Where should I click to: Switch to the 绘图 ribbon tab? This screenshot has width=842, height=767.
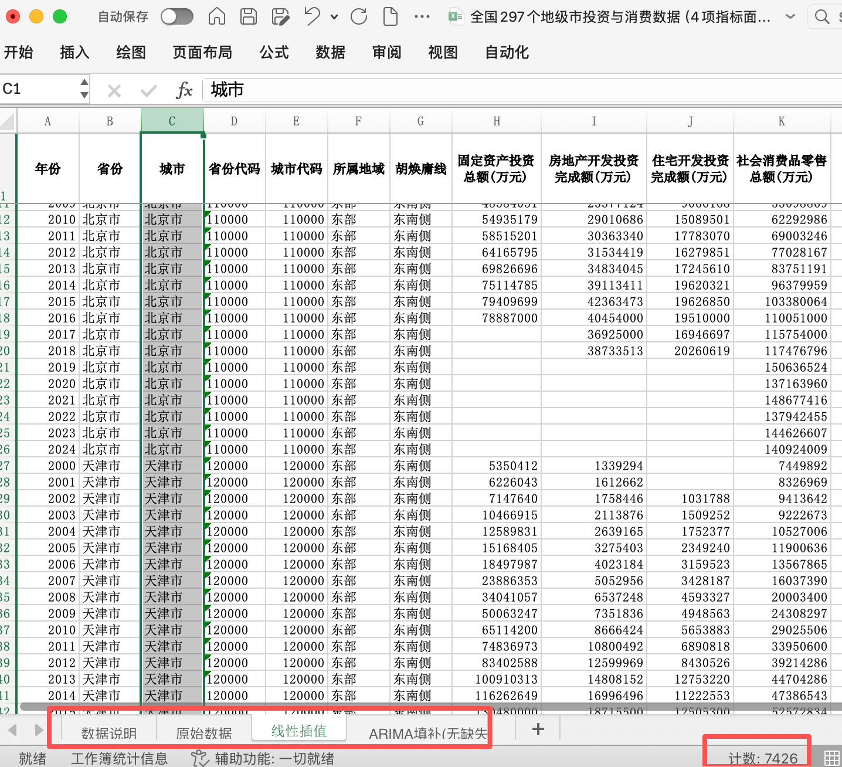coord(131,52)
